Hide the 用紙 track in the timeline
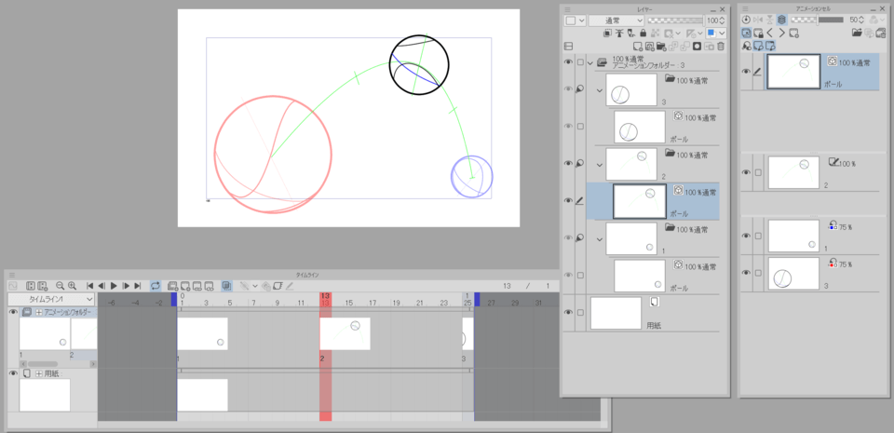894x433 pixels. point(13,373)
